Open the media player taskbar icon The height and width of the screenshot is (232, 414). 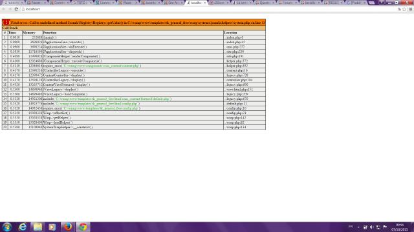coord(52,227)
